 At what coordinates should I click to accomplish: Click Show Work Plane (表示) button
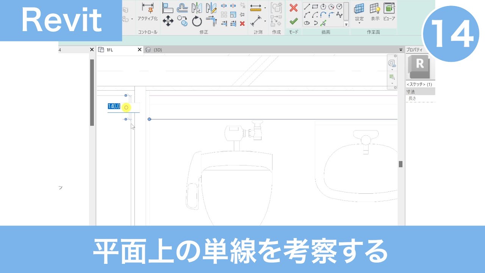375,11
